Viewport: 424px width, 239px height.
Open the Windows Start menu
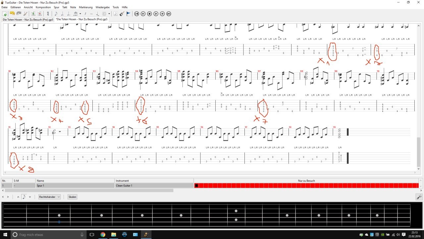5,235
